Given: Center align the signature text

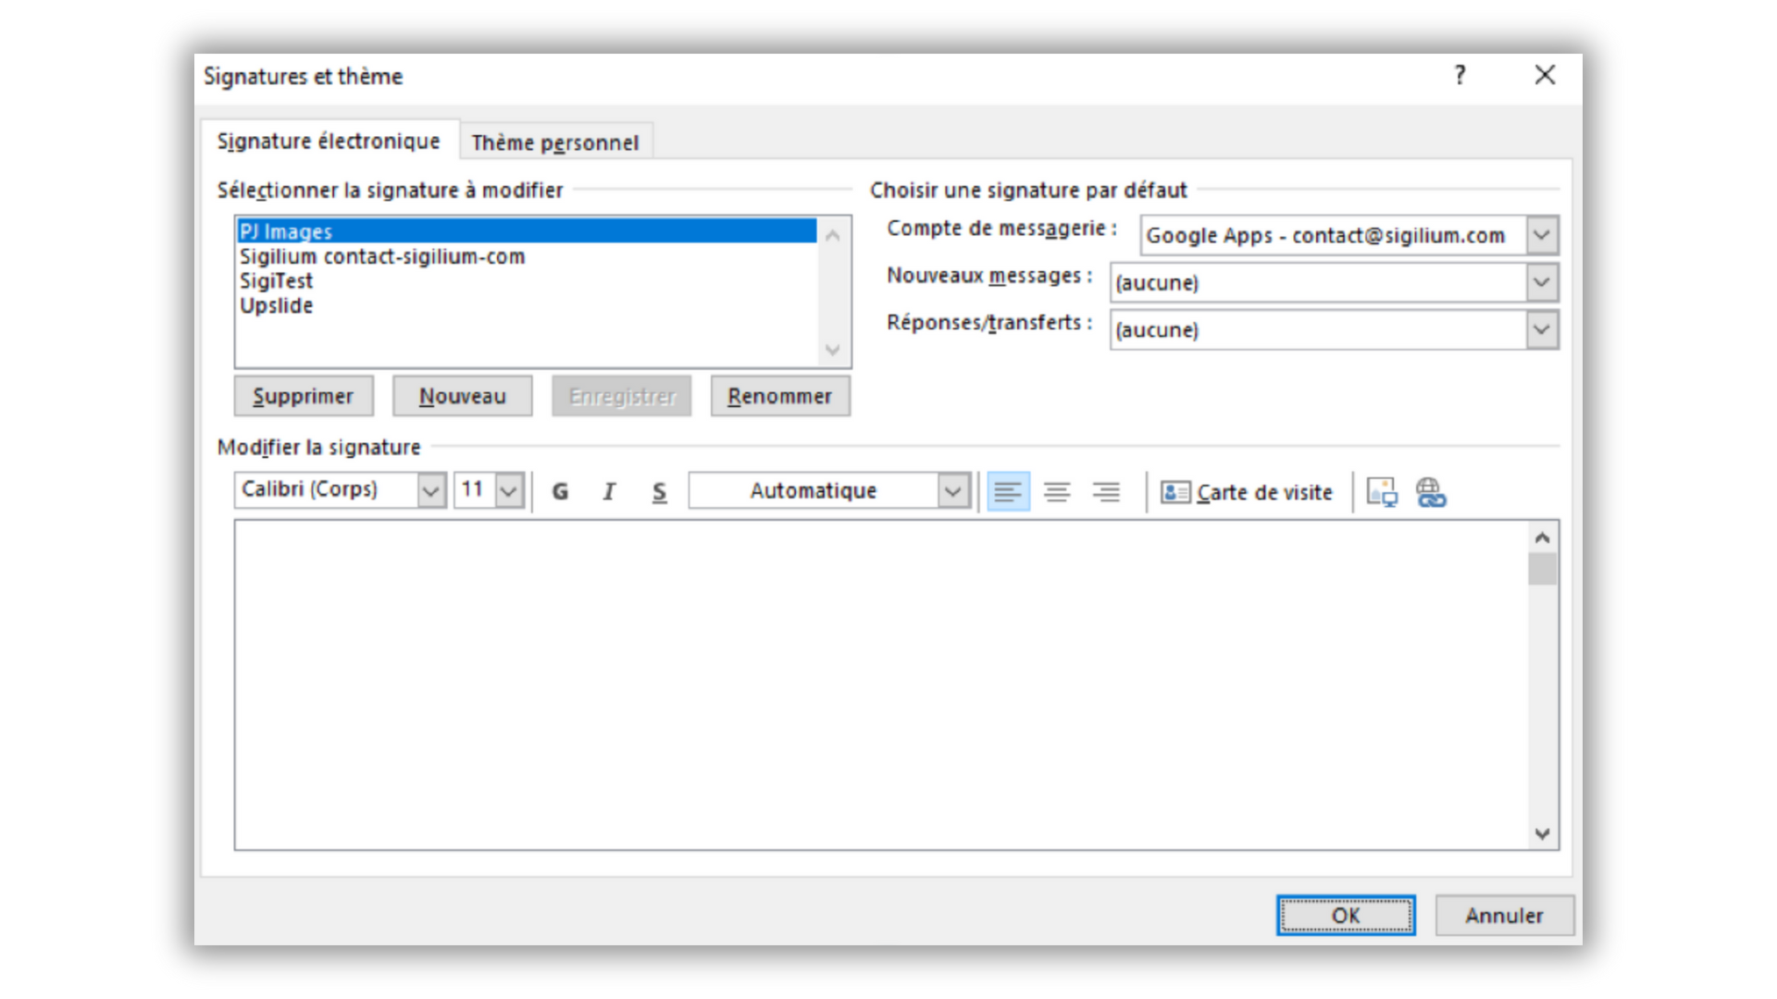Looking at the screenshot, I should [1057, 491].
